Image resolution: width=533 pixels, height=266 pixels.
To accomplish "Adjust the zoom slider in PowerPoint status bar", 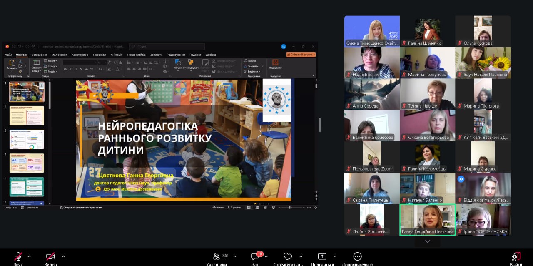I will pyautogui.click(x=290, y=207).
